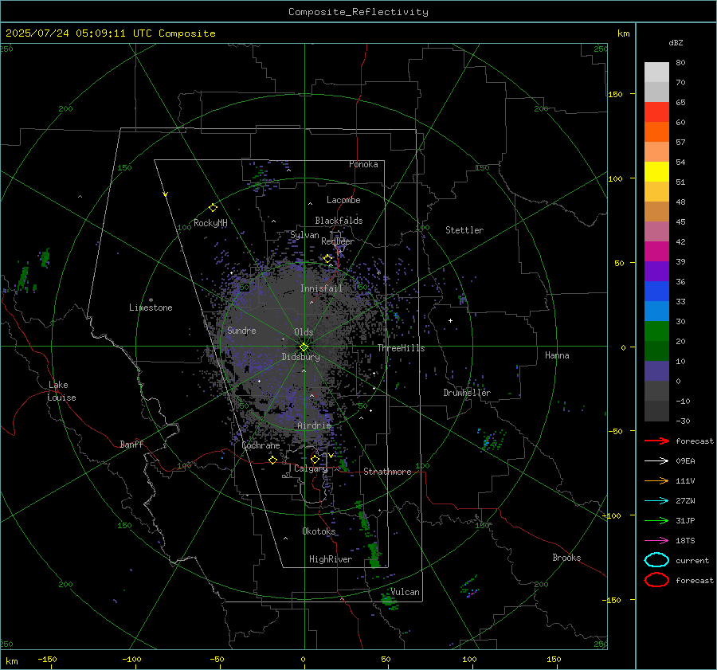This screenshot has width=717, height=670.
Task: Click the cyan current ellipse icon
Action: point(656,560)
